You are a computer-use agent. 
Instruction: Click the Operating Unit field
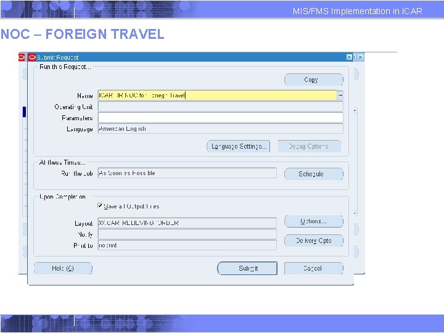[x=221, y=107]
